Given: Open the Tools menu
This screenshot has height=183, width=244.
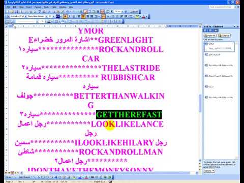Looking at the screenshot, I should click(x=46, y=7).
